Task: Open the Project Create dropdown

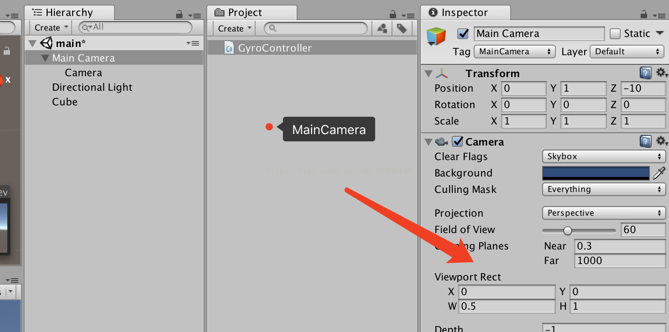Action: 235,29
